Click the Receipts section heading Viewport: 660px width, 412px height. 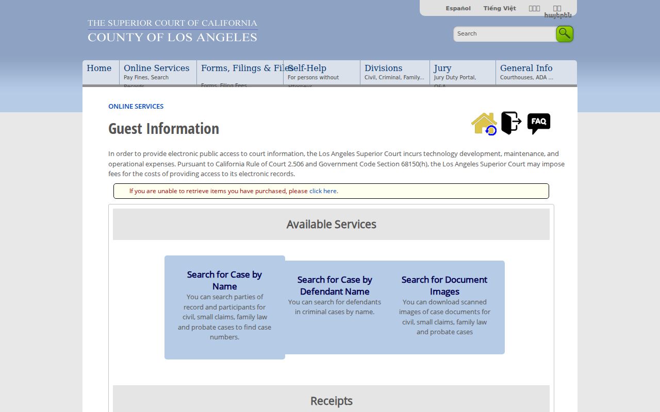(x=331, y=401)
